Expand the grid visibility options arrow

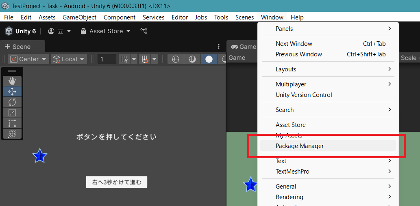[134, 59]
